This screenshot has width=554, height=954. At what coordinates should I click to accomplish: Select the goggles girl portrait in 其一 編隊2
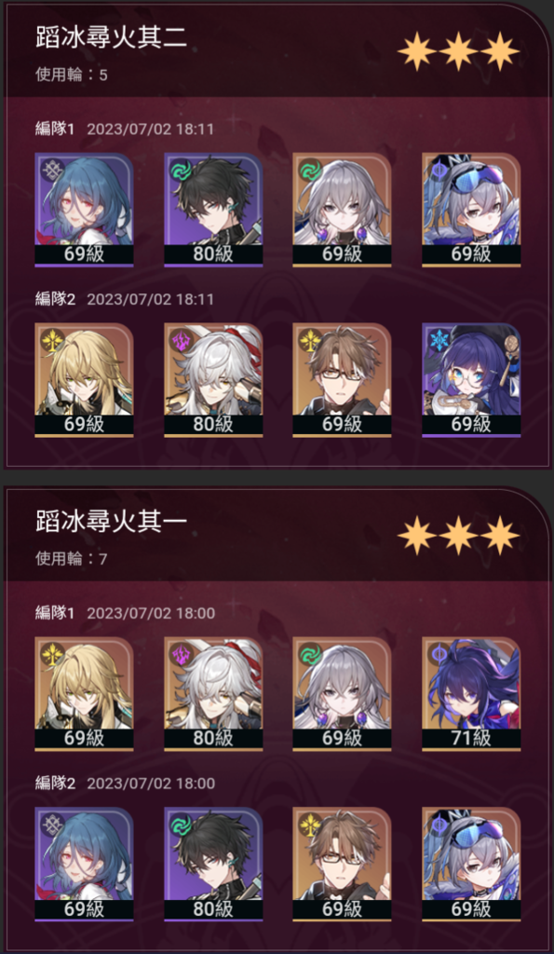(471, 864)
